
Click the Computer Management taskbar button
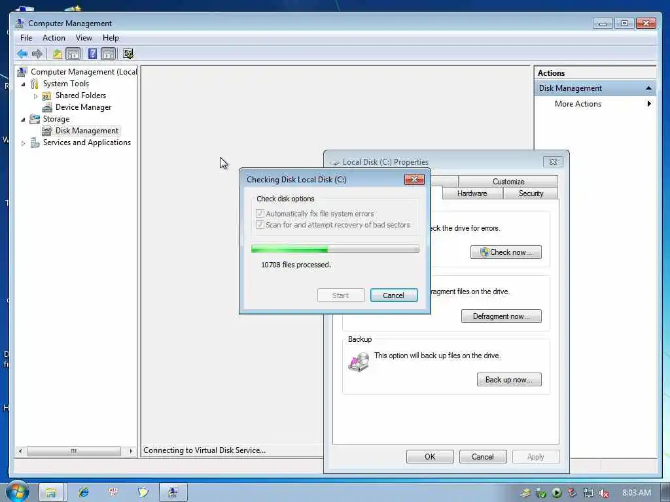[x=173, y=492]
